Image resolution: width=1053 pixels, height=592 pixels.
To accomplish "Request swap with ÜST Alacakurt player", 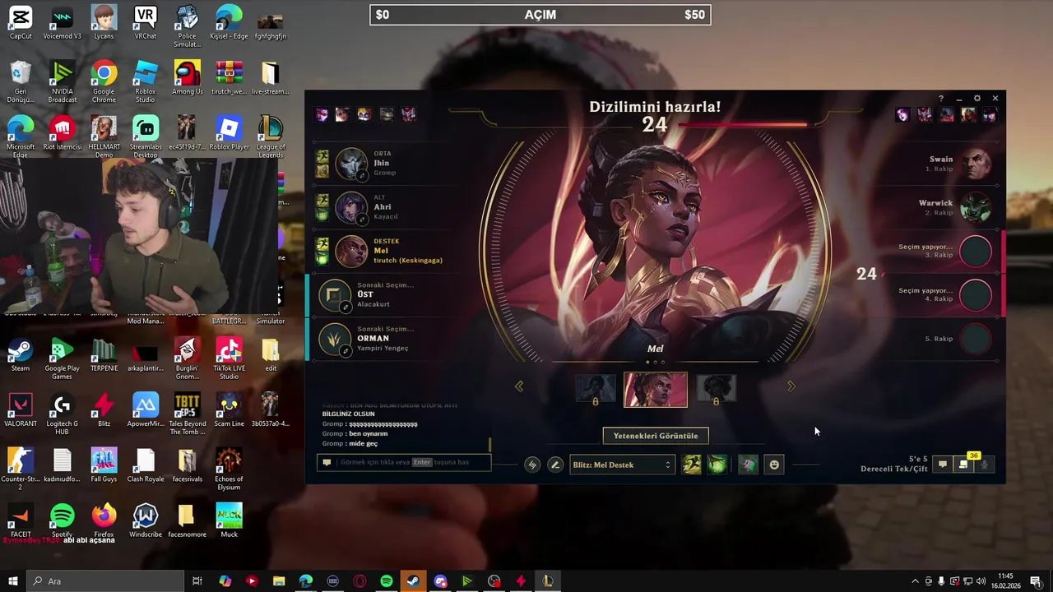I will point(346,308).
